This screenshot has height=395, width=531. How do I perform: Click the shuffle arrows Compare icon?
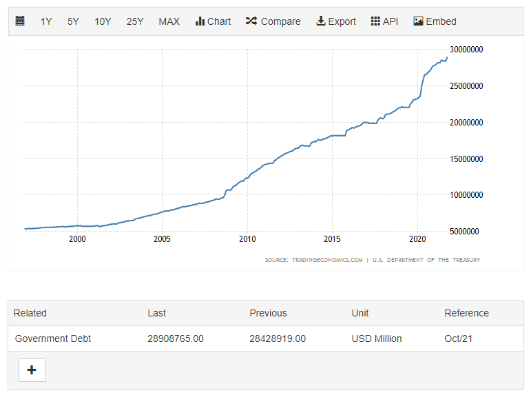click(251, 21)
